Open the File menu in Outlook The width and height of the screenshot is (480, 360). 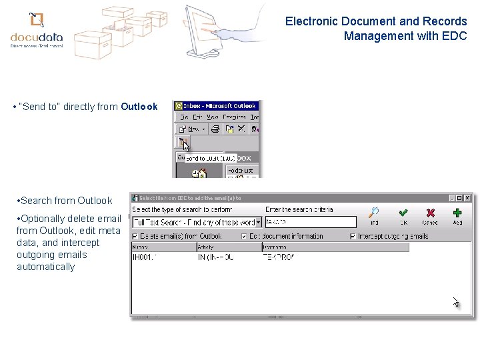[184, 117]
